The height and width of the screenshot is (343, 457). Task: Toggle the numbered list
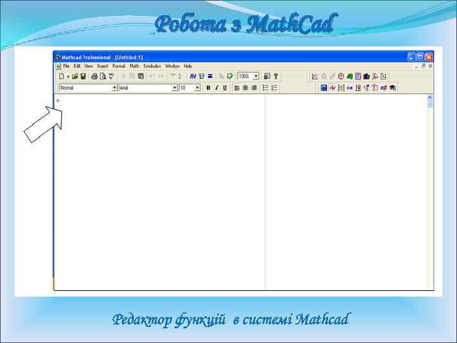pos(274,88)
